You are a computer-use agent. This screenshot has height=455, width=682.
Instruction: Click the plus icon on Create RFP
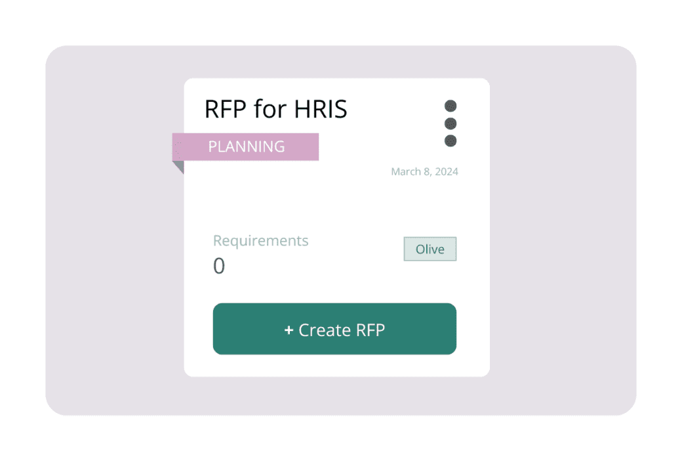click(x=288, y=330)
